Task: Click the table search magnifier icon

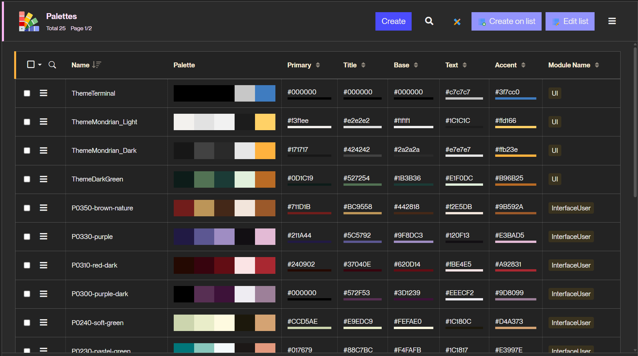Action: click(x=52, y=65)
